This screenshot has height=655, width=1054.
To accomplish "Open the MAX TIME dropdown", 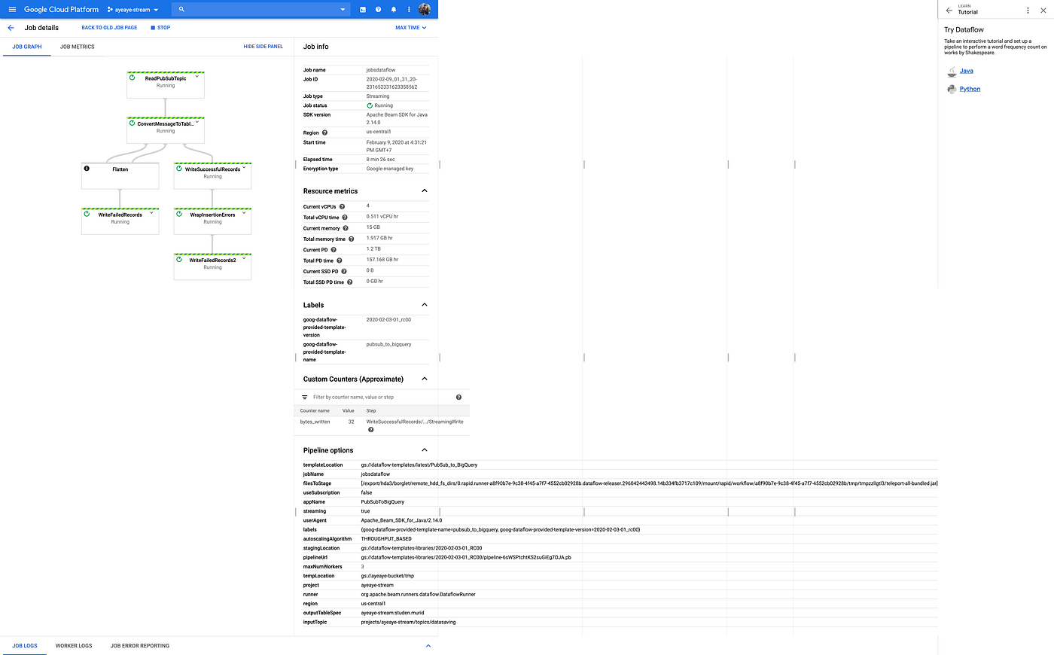I will pos(411,27).
